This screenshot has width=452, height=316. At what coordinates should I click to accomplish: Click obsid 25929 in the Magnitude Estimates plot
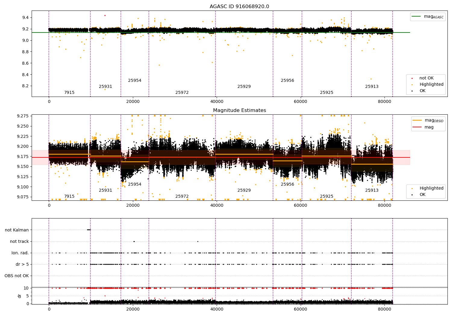coord(244,191)
